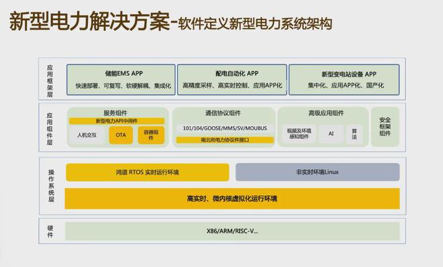This screenshot has width=443, height=267.
Task: Click the 操作系统层 layer label
Action: 51,186
